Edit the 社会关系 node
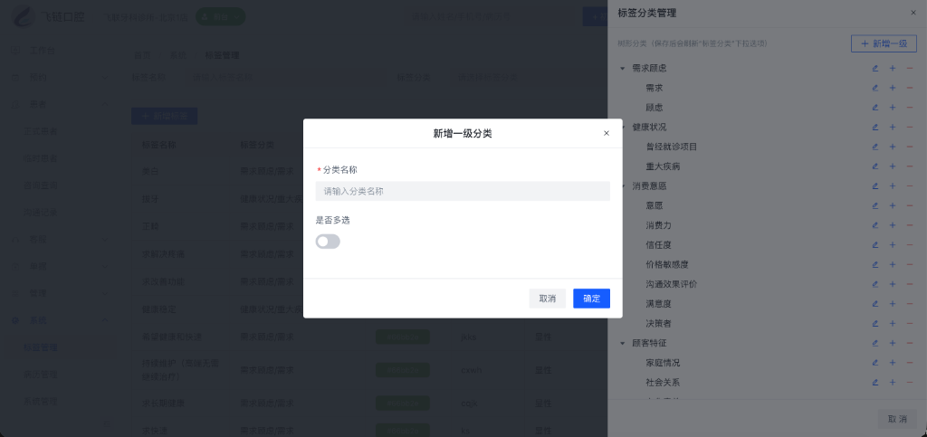 pos(875,383)
